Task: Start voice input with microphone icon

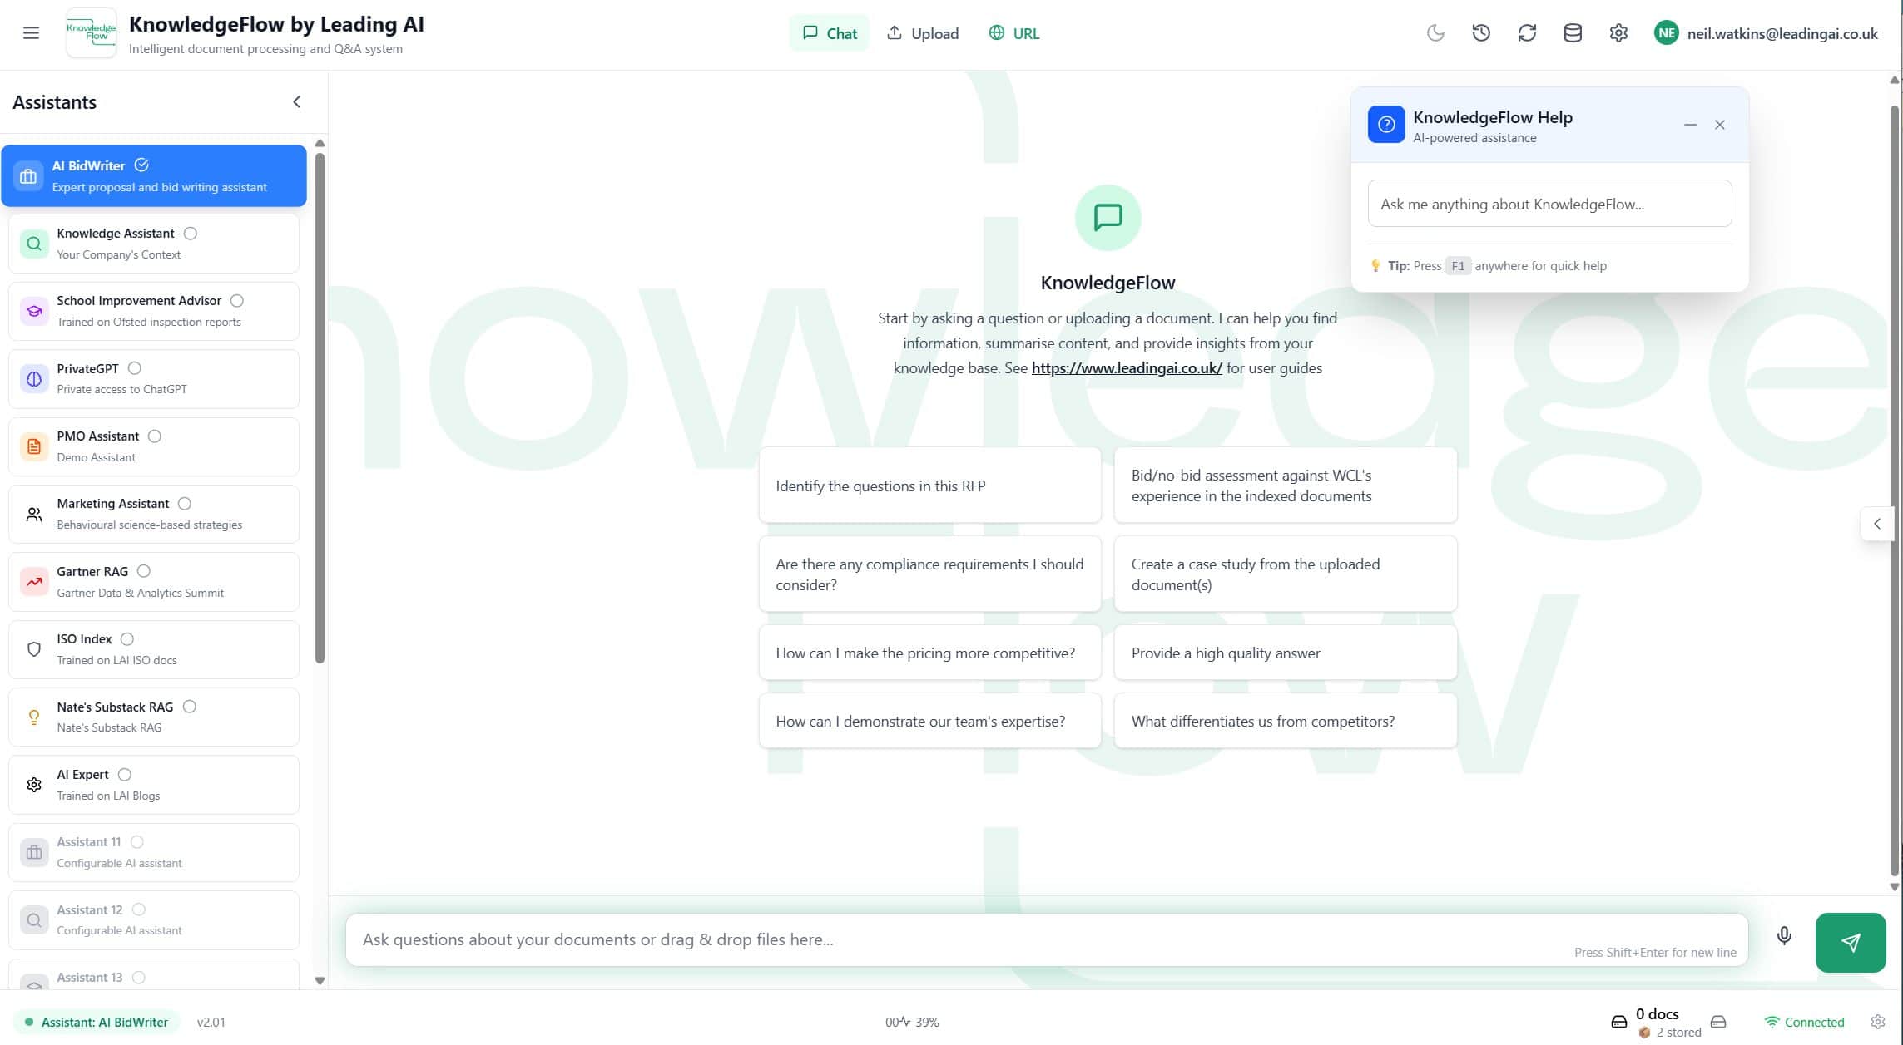Action: [x=1784, y=936]
